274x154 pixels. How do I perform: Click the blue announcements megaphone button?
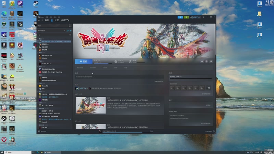(x=180, y=17)
